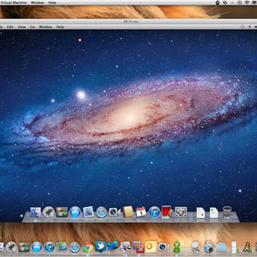Open Window menu in the host menu bar

click(x=37, y=3)
